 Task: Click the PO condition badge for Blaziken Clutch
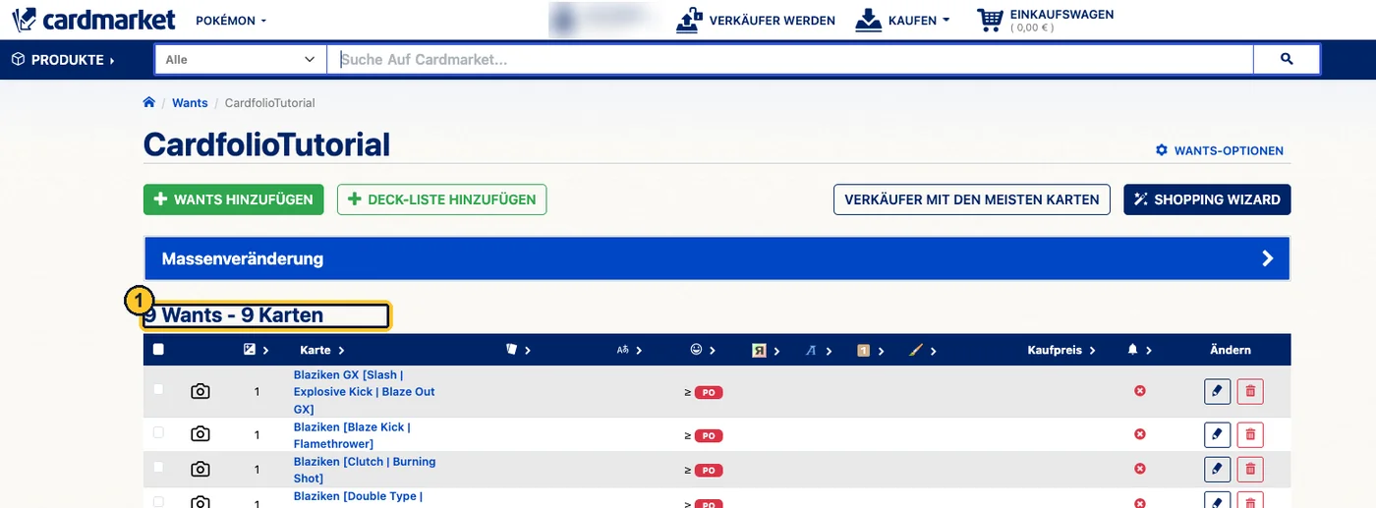pos(709,471)
